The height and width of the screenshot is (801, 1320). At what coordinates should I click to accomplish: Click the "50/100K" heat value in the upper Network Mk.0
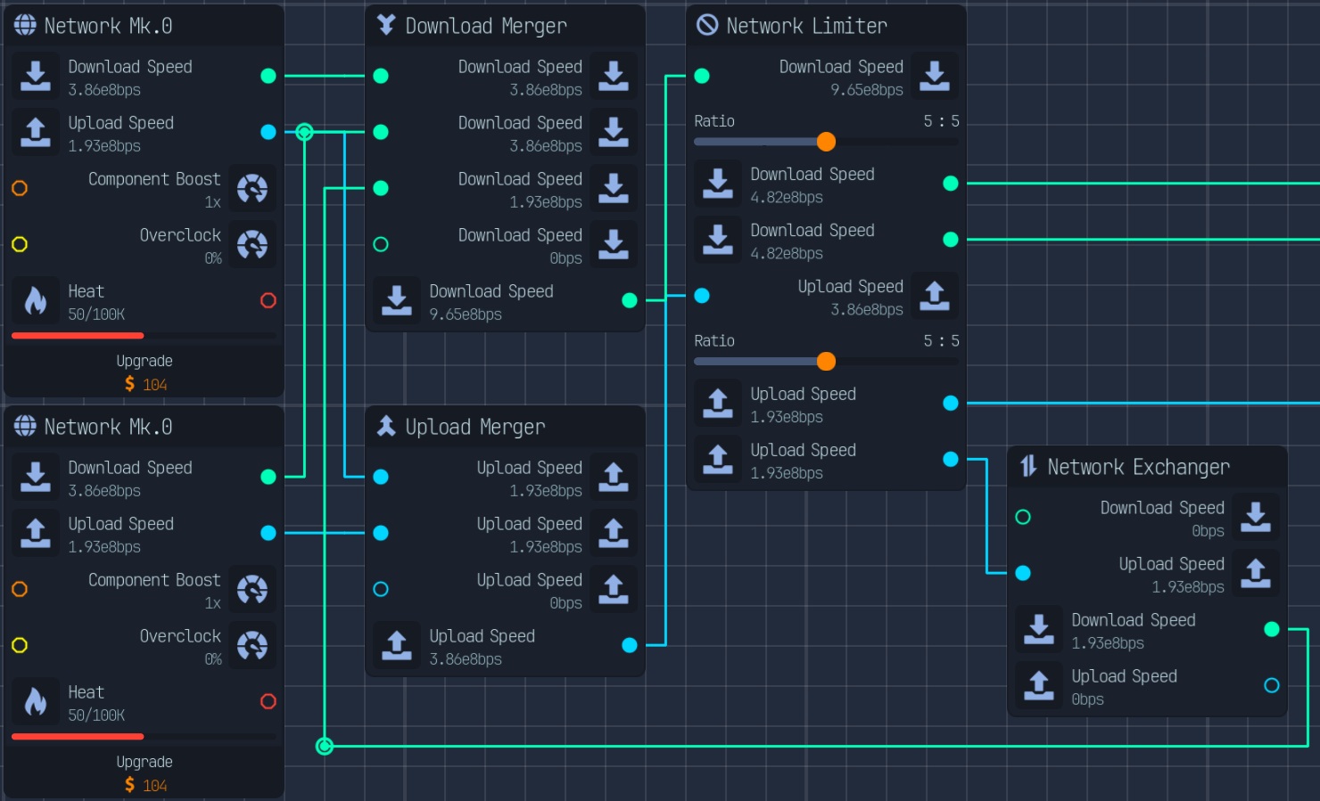pyautogui.click(x=96, y=315)
